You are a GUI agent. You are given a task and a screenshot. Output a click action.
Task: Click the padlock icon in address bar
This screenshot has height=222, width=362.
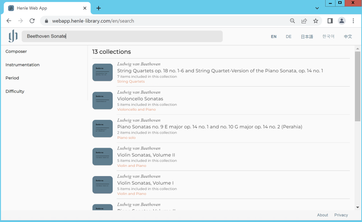pos(46,21)
